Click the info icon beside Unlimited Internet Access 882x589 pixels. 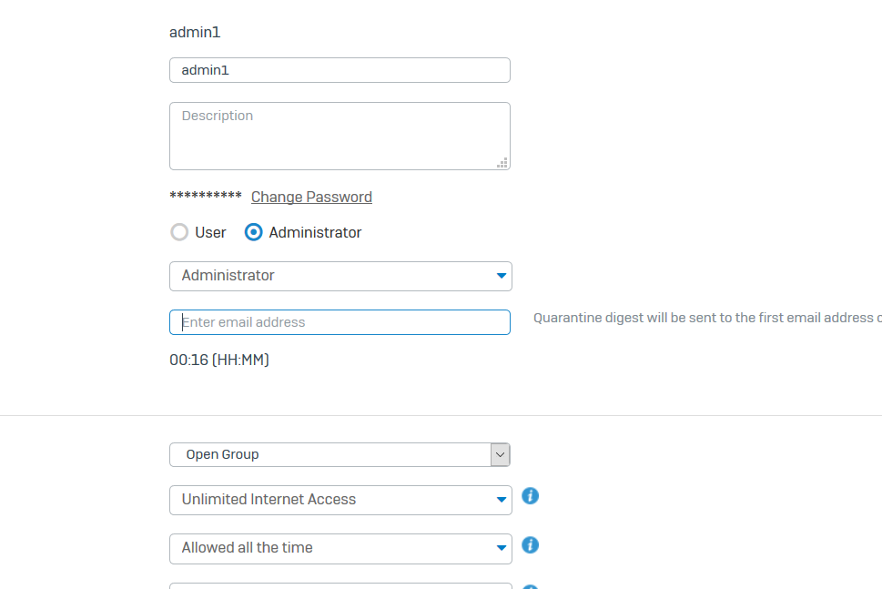pos(531,496)
